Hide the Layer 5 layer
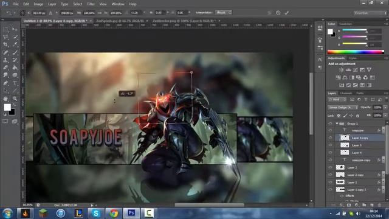Image resolution: width=389 pixels, height=219 pixels. [x=330, y=145]
